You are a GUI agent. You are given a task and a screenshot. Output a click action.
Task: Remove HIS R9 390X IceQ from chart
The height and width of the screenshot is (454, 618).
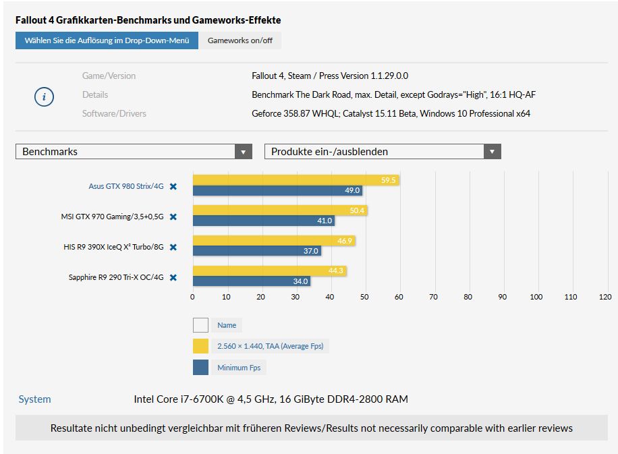173,247
